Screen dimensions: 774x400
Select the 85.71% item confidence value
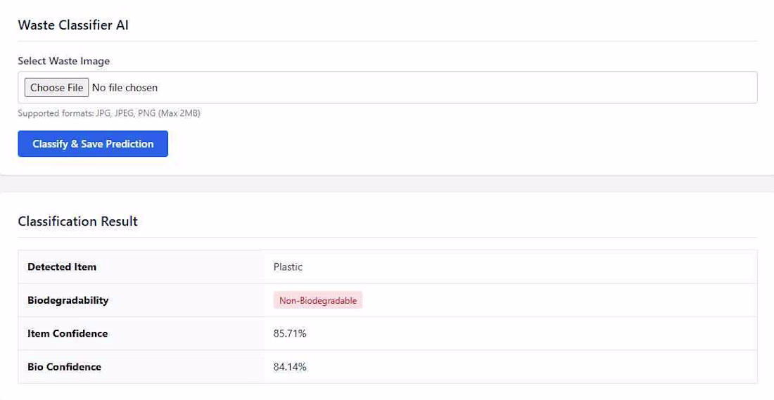coord(290,333)
